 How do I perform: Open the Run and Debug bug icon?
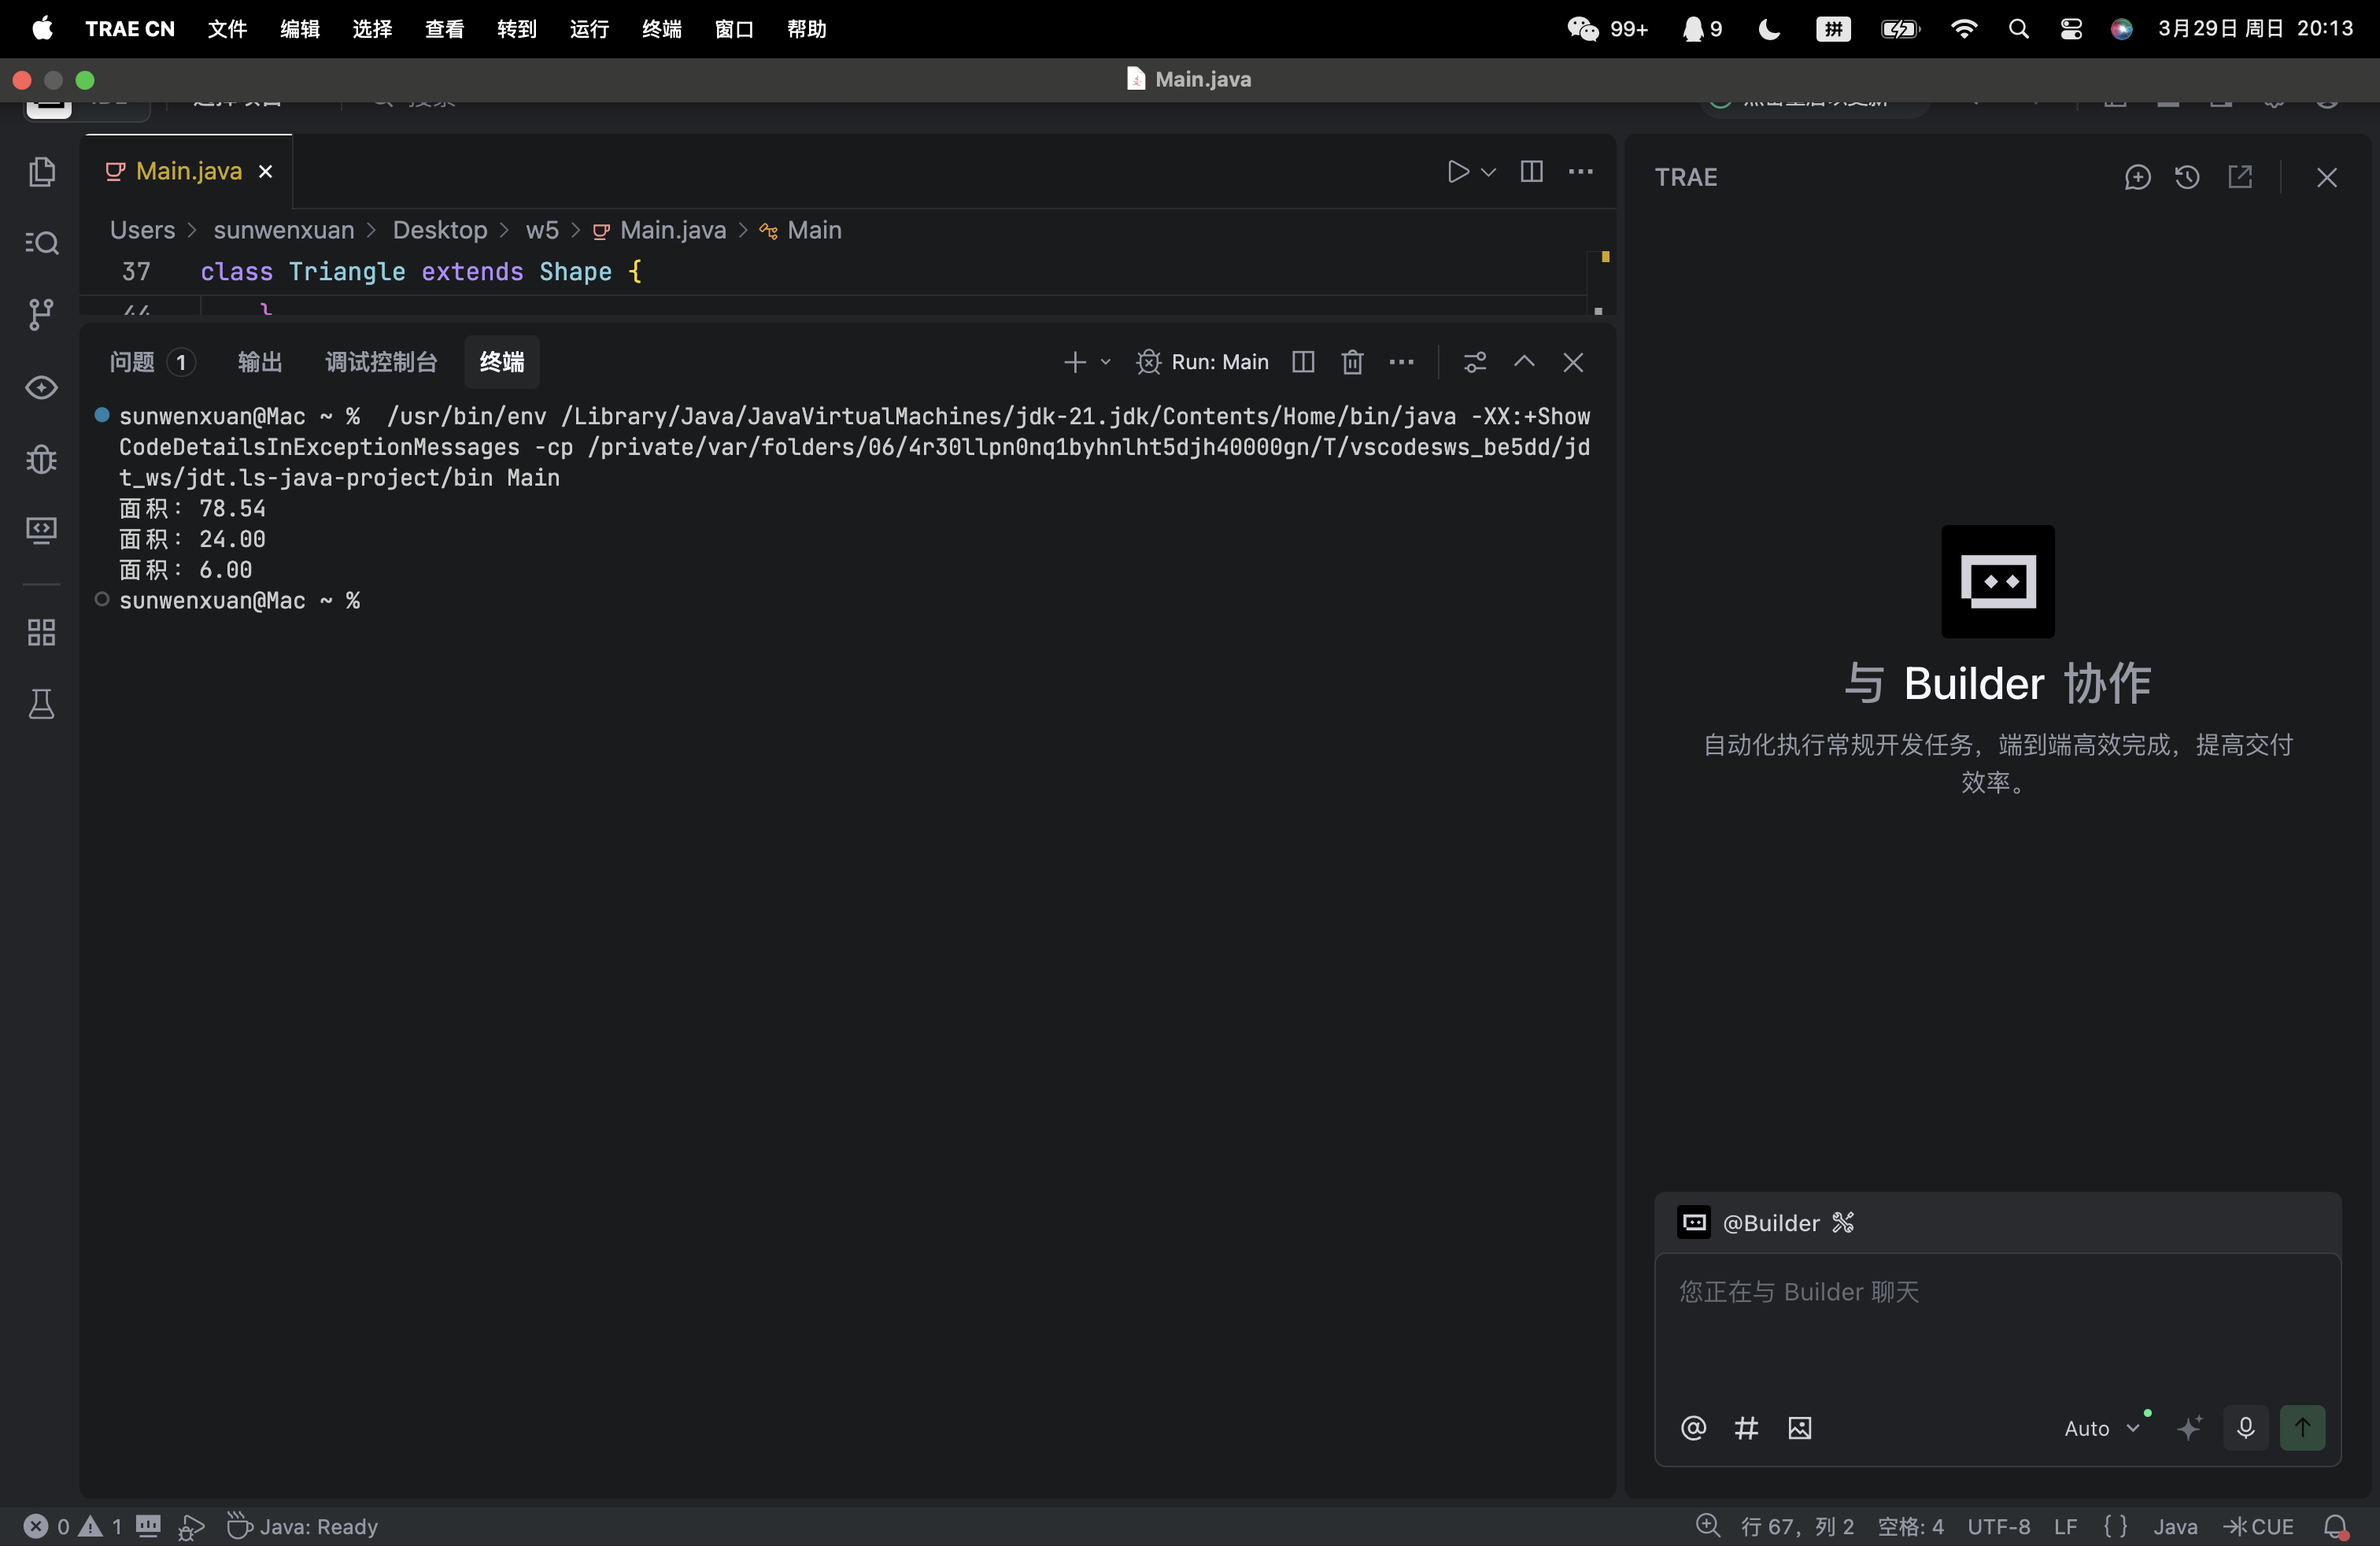(x=41, y=459)
